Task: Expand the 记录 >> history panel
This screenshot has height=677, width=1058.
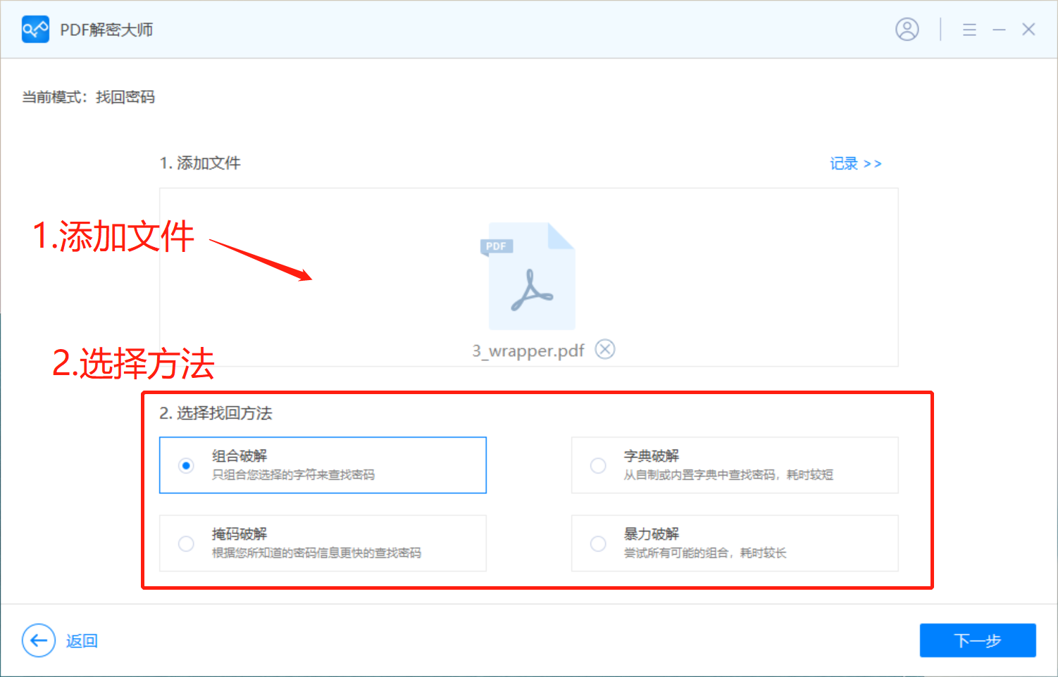Action: coord(856,163)
